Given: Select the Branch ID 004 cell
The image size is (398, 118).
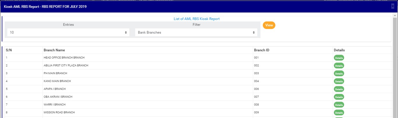Looking at the screenshot, I should [x=256, y=81].
